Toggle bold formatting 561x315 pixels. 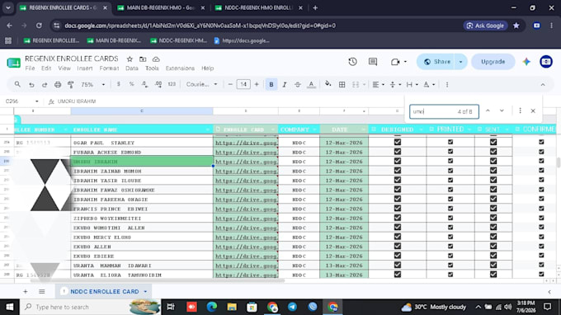click(271, 85)
